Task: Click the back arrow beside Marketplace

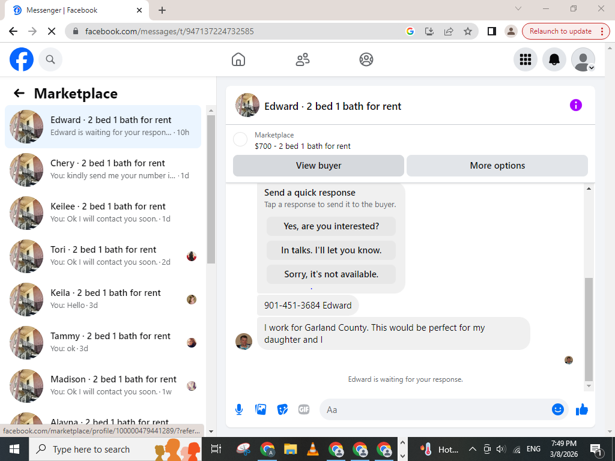Action: [19, 93]
